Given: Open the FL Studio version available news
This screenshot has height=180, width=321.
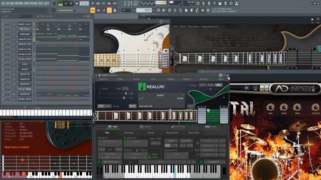Looking at the screenshot, I should (x=225, y=10).
